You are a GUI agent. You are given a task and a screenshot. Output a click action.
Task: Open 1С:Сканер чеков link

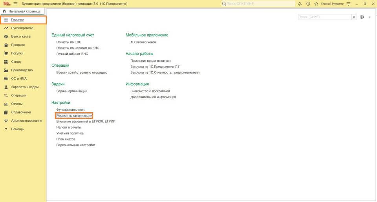pyautogui.click(x=143, y=42)
